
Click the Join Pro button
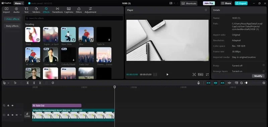pos(209,3)
